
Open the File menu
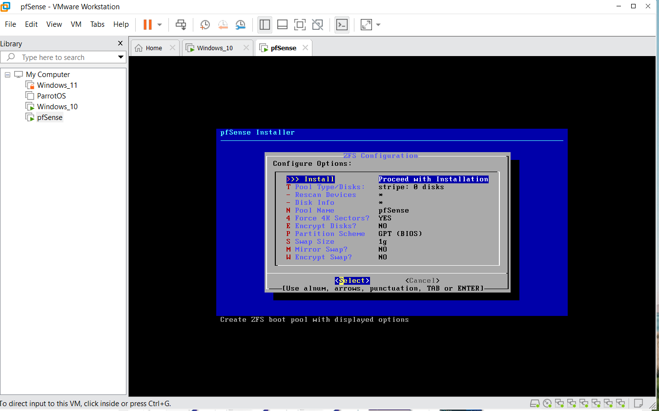(10, 24)
